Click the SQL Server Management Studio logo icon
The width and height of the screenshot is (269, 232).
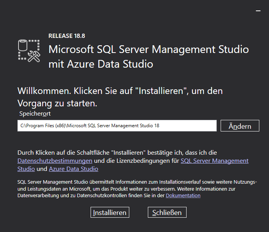coord(29,51)
